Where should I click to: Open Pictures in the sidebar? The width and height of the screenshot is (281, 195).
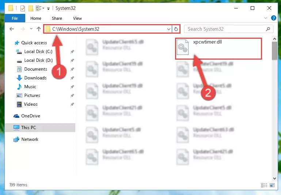pos(32,95)
